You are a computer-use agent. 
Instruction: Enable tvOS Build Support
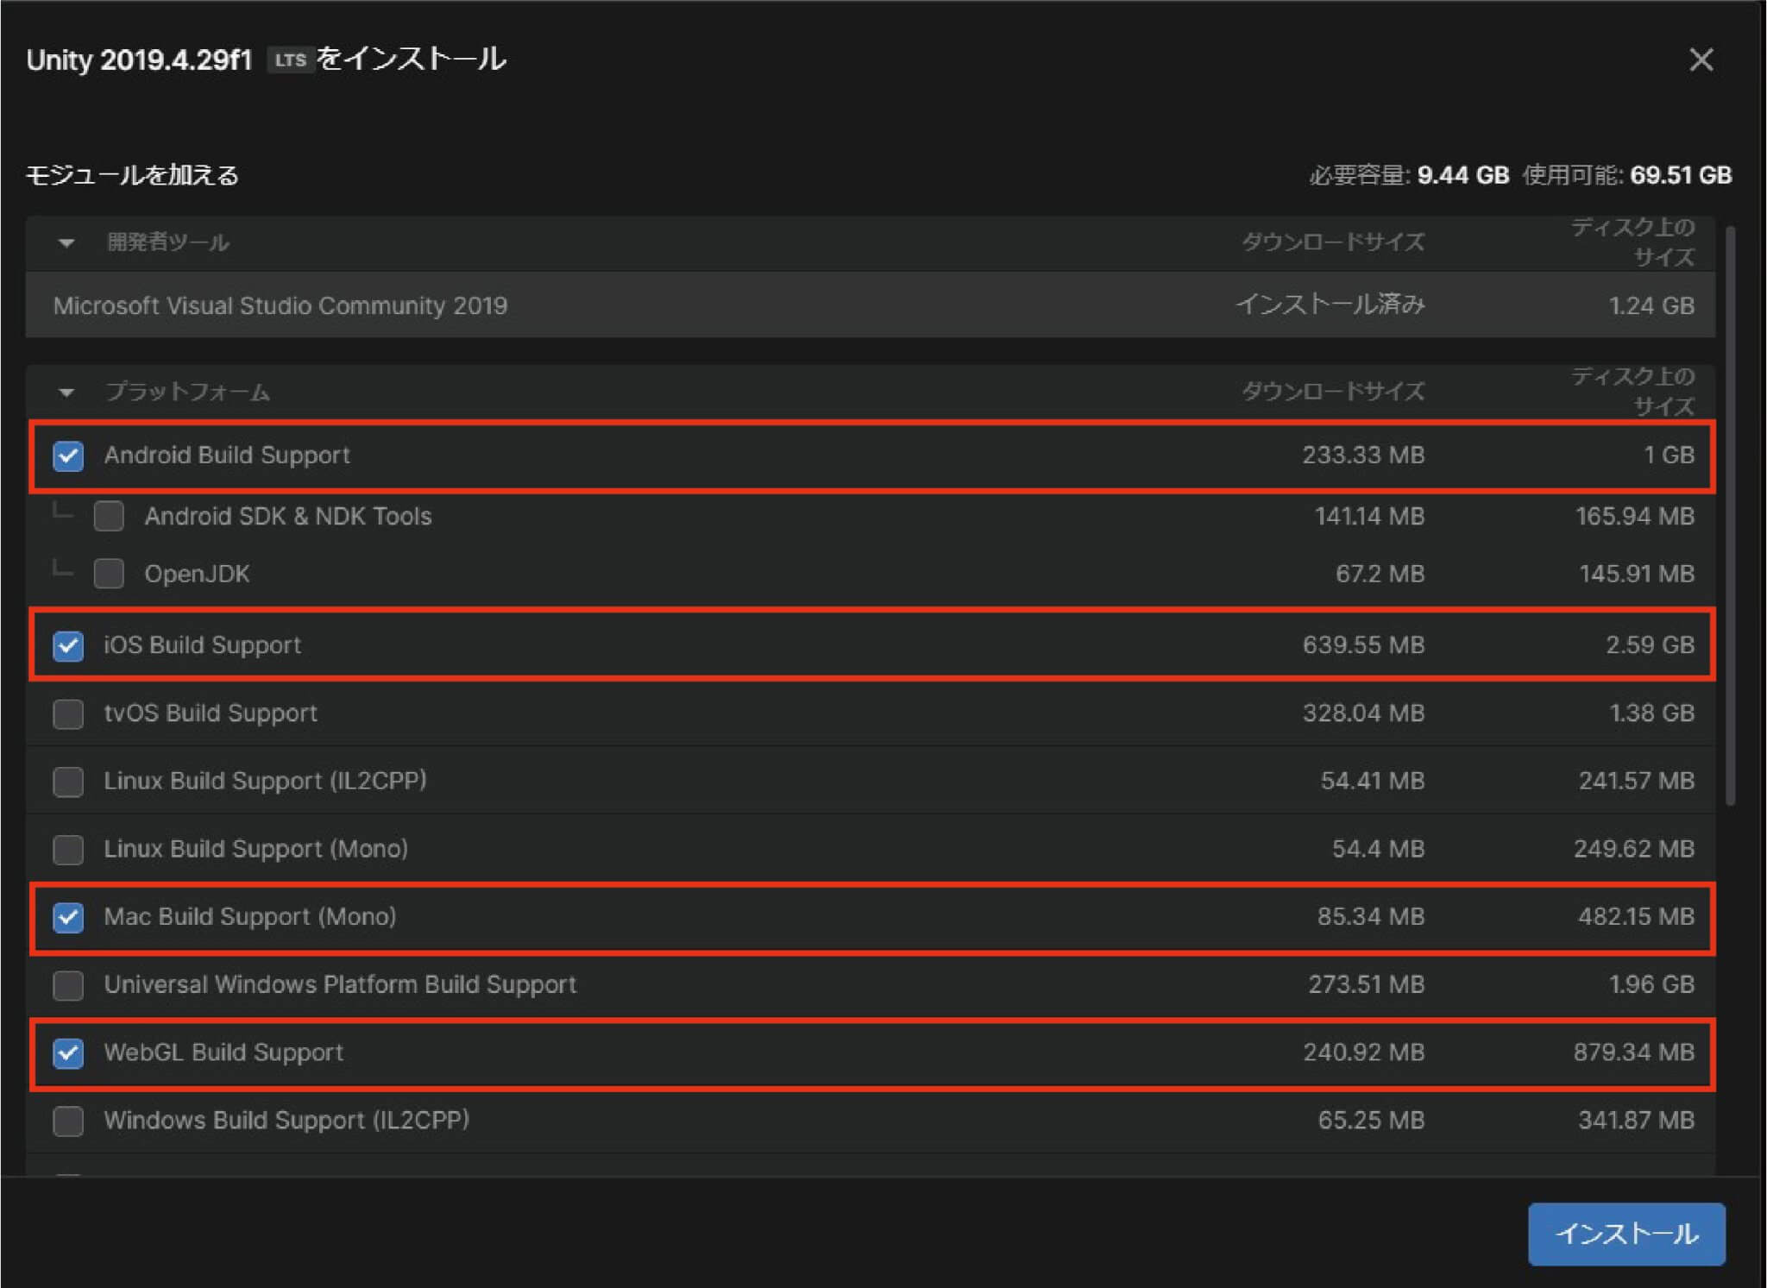point(69,713)
